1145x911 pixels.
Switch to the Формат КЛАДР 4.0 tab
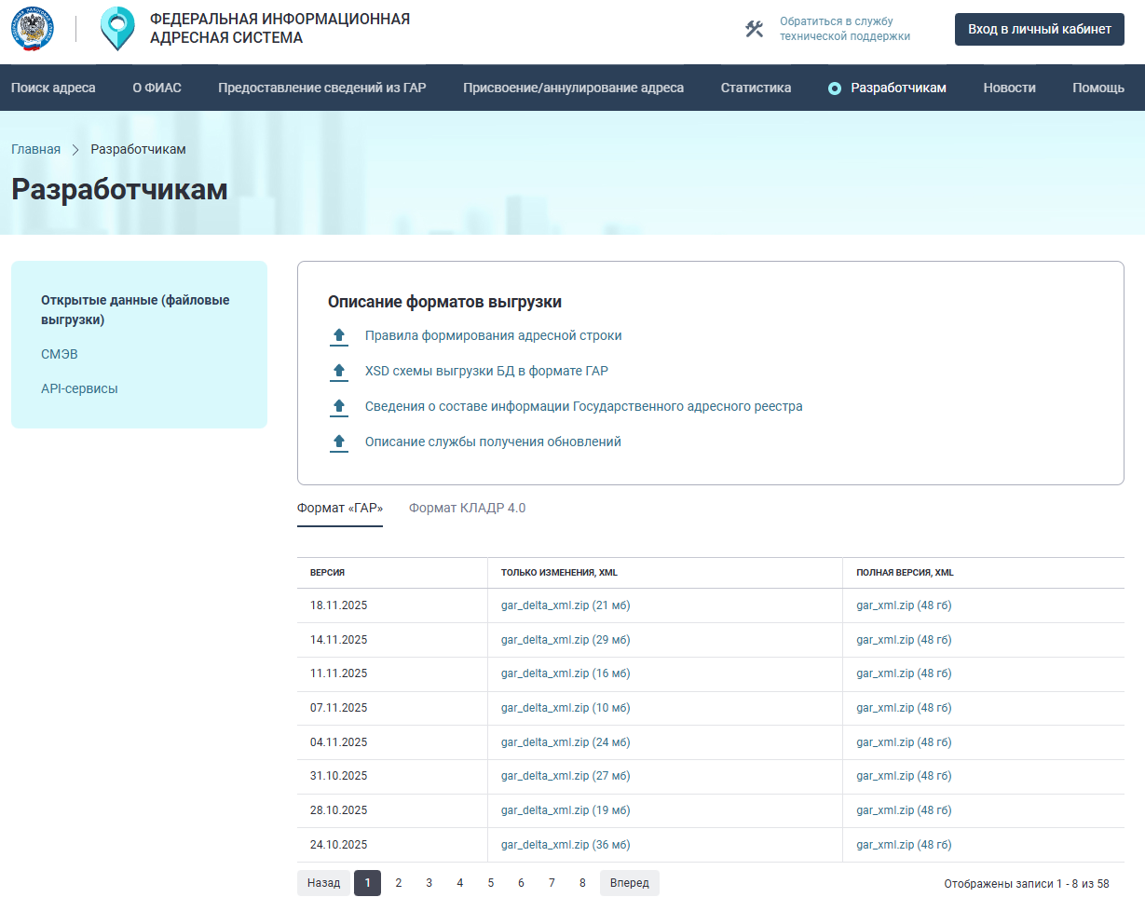tap(467, 508)
